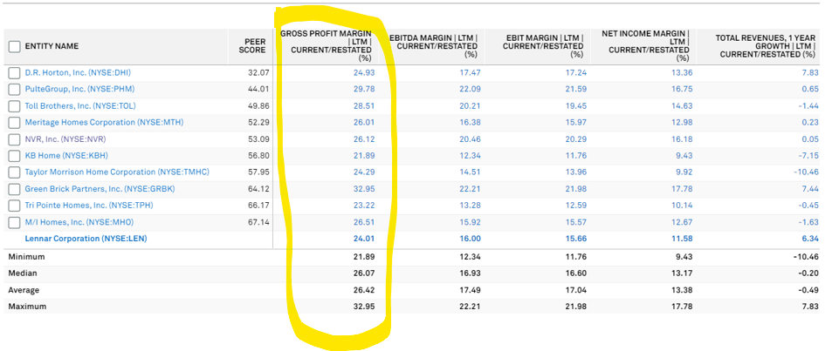Click Lennar revenue growth 6.34
This screenshot has height=351, width=839.
[810, 239]
